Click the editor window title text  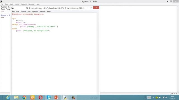pyautogui.click(x=55, y=8)
